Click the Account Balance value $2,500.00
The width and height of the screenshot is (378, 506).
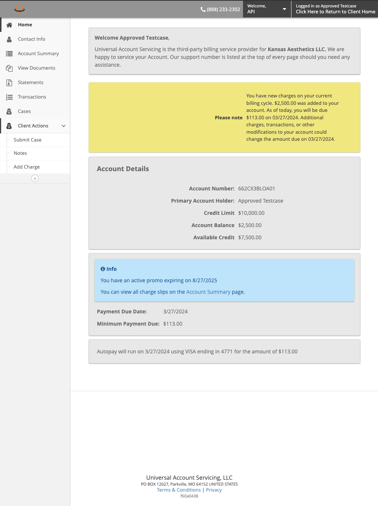[x=250, y=225]
